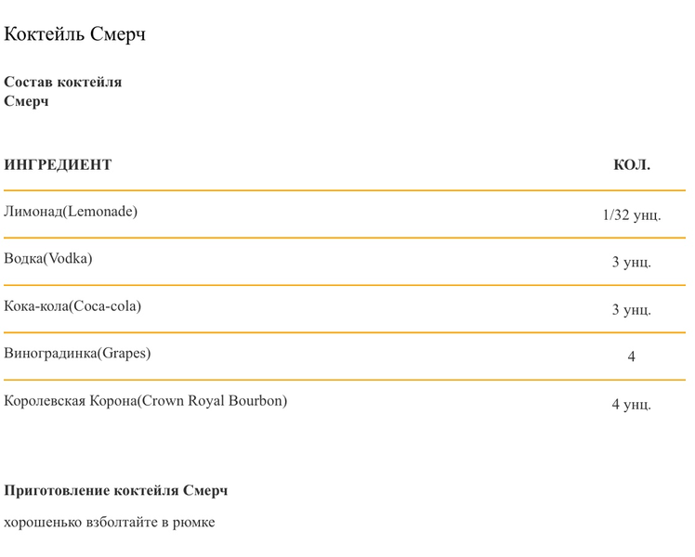This screenshot has width=695, height=557.
Task: Open the Виноградинка(Grapes) ingredient entry
Action: pyautogui.click(x=77, y=354)
